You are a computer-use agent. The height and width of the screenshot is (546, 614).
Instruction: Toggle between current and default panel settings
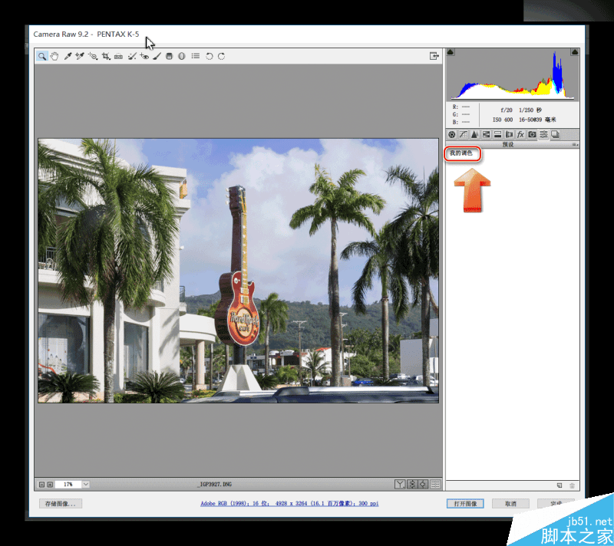[435, 484]
